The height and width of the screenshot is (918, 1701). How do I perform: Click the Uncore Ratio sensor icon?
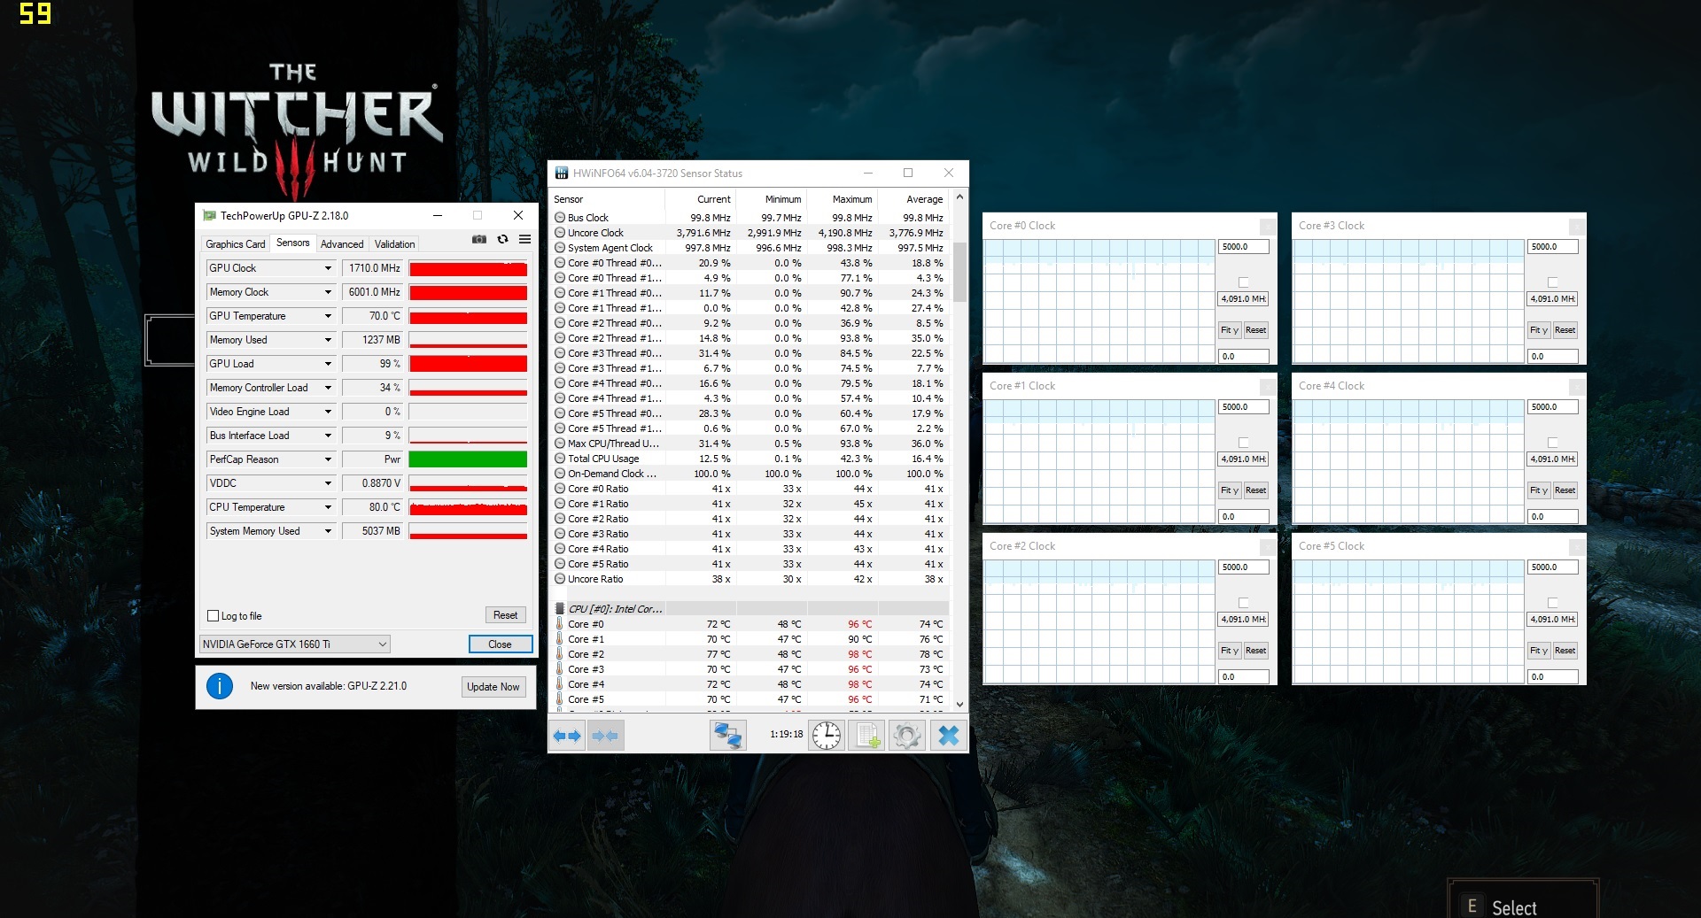(560, 579)
